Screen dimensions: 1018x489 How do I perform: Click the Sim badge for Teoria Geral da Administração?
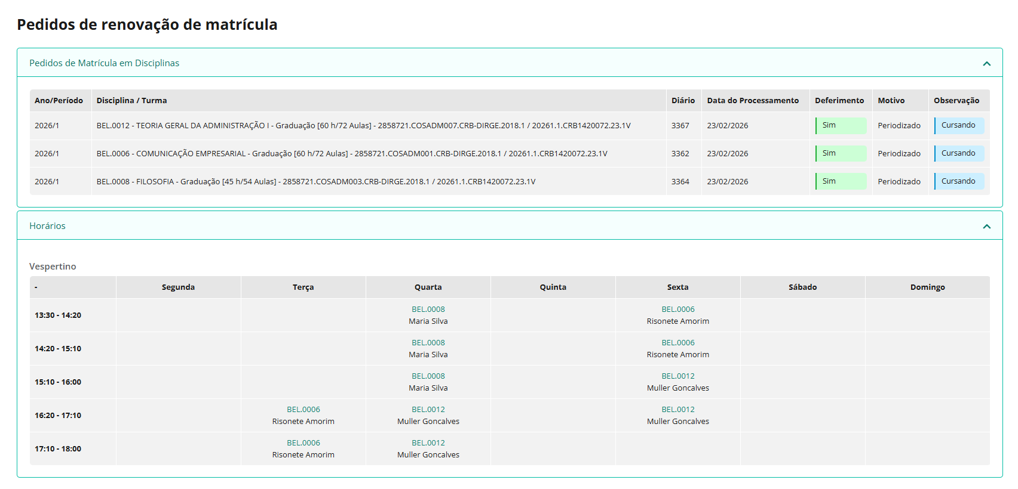pos(841,125)
